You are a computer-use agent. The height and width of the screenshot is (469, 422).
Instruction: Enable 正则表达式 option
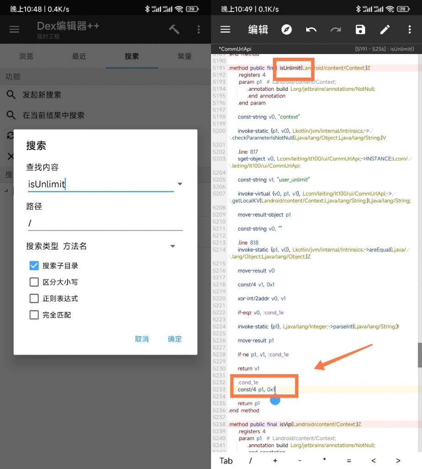pos(34,298)
